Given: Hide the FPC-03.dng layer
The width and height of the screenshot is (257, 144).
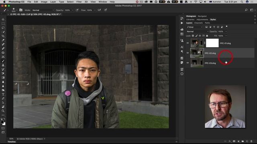Looking at the screenshot, I should tap(188, 63).
